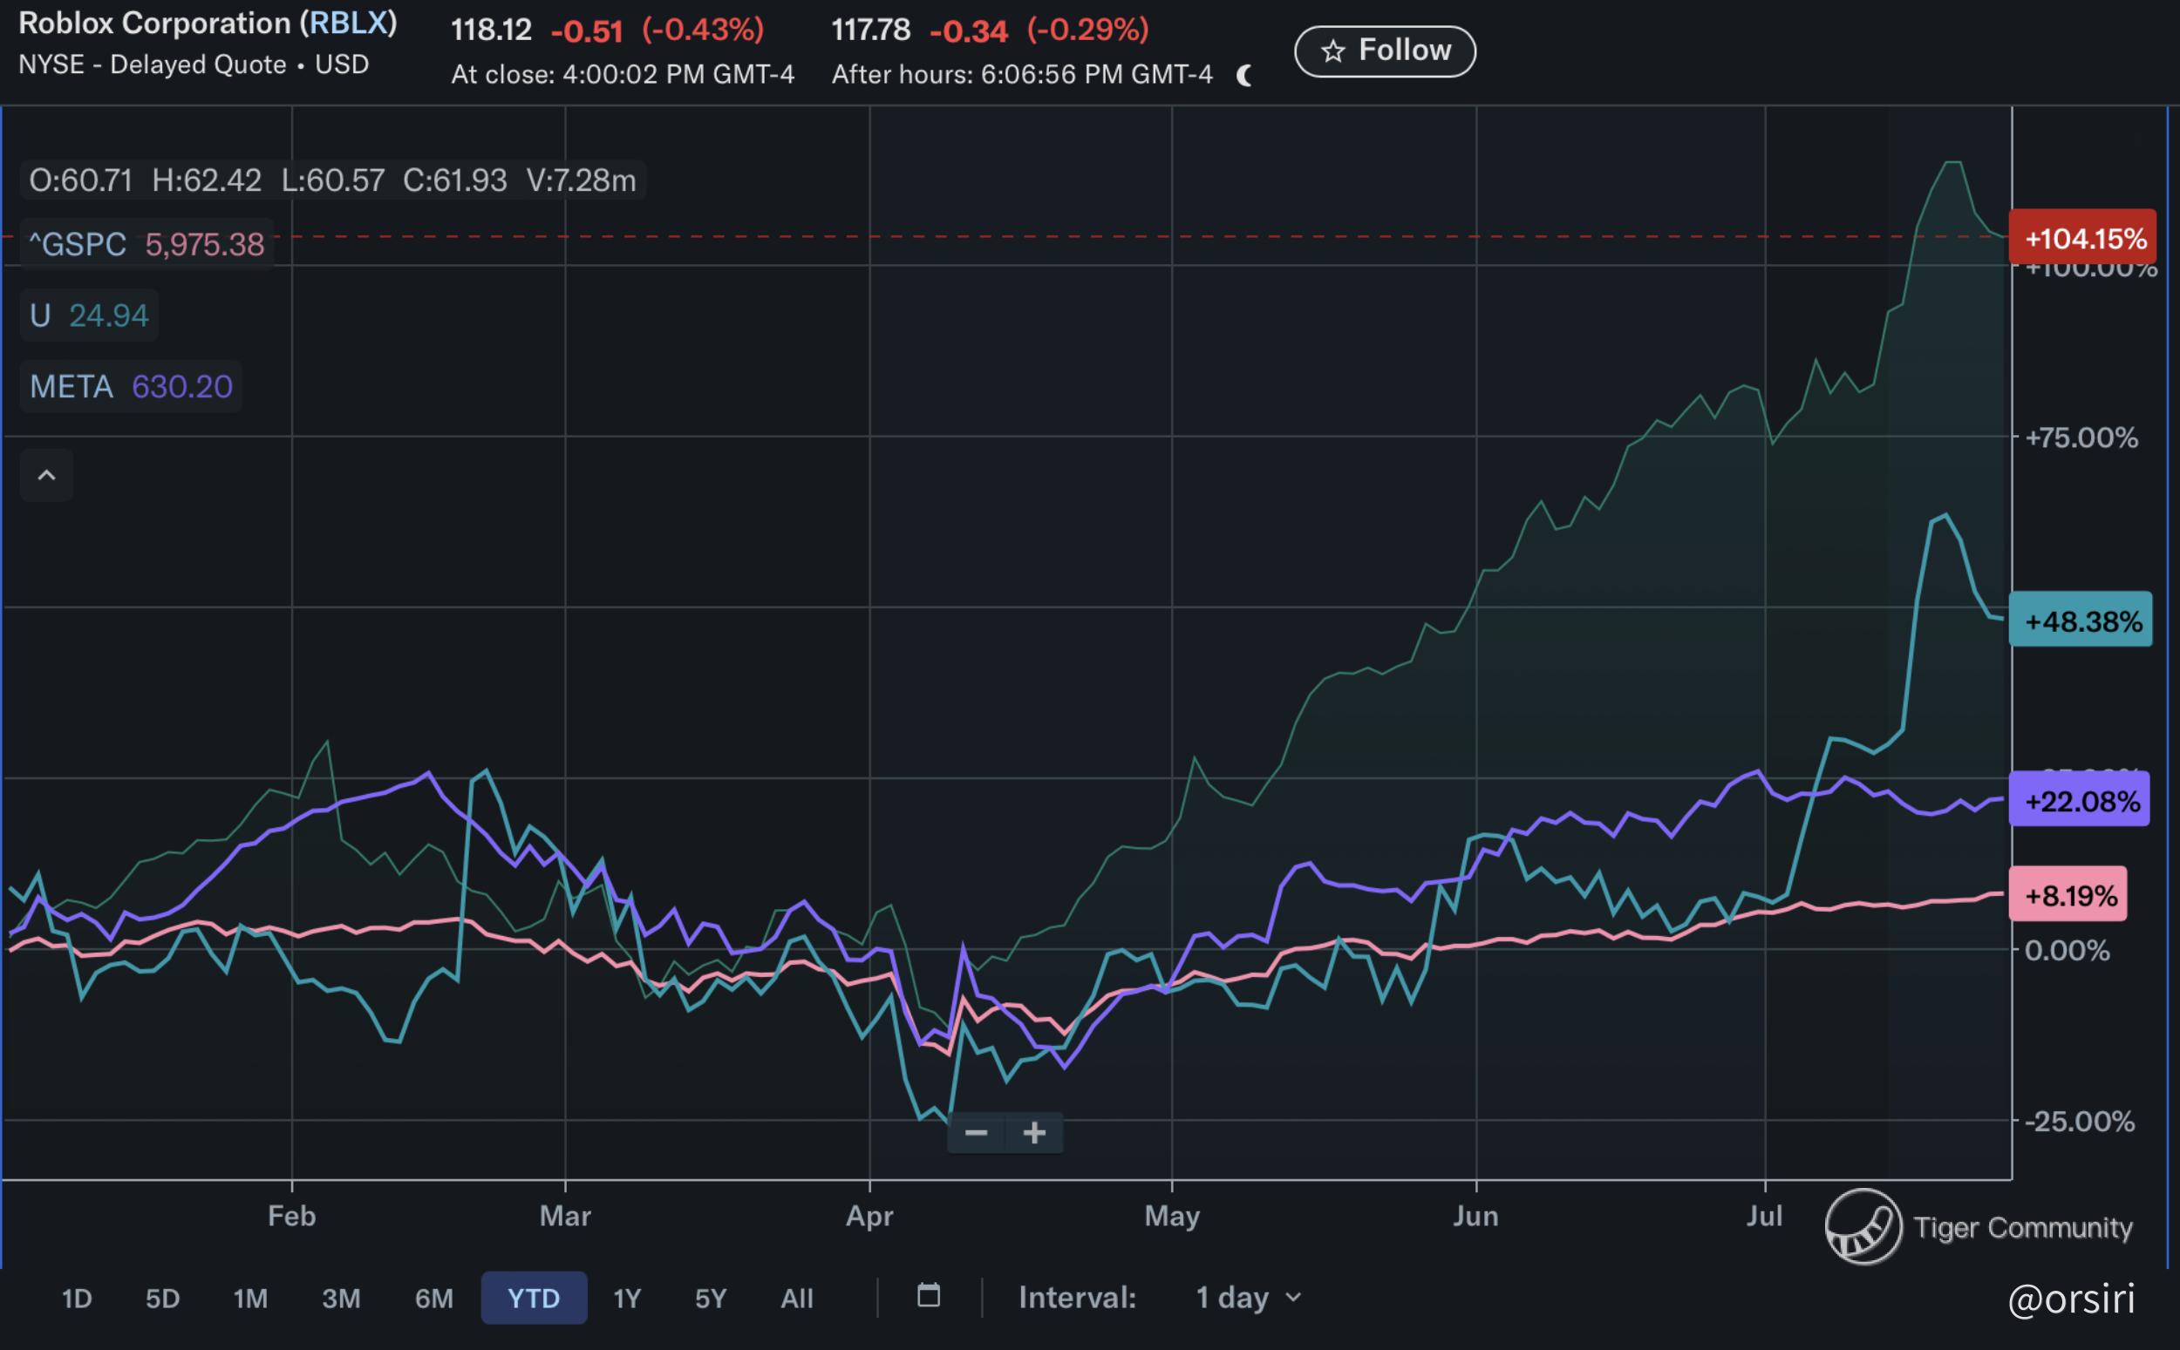Show the 5Y time range
This screenshot has height=1350, width=2180.
coord(711,1298)
